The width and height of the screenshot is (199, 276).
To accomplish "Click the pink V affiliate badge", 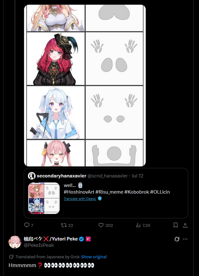I will [x=88, y=239].
